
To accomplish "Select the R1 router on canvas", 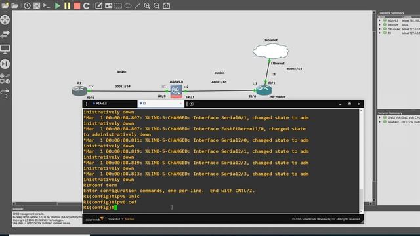I will [x=79, y=90].
